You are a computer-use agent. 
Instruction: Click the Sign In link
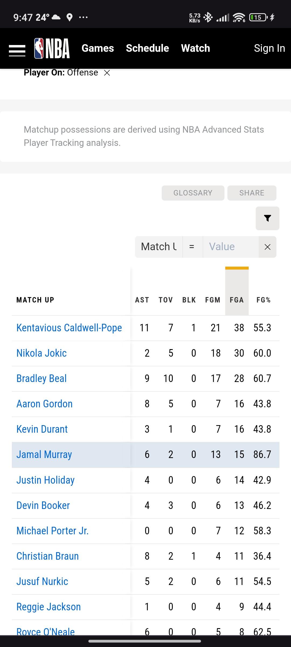(x=269, y=48)
